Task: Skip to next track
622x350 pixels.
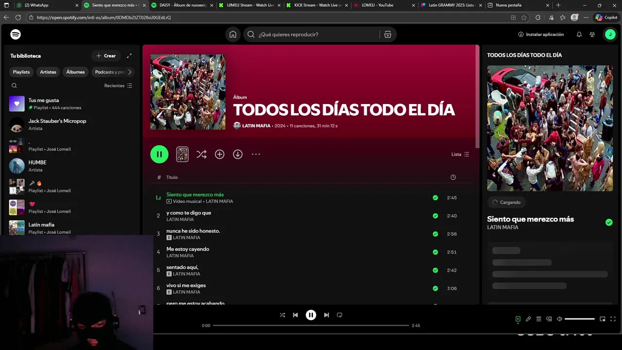Action: [327, 315]
